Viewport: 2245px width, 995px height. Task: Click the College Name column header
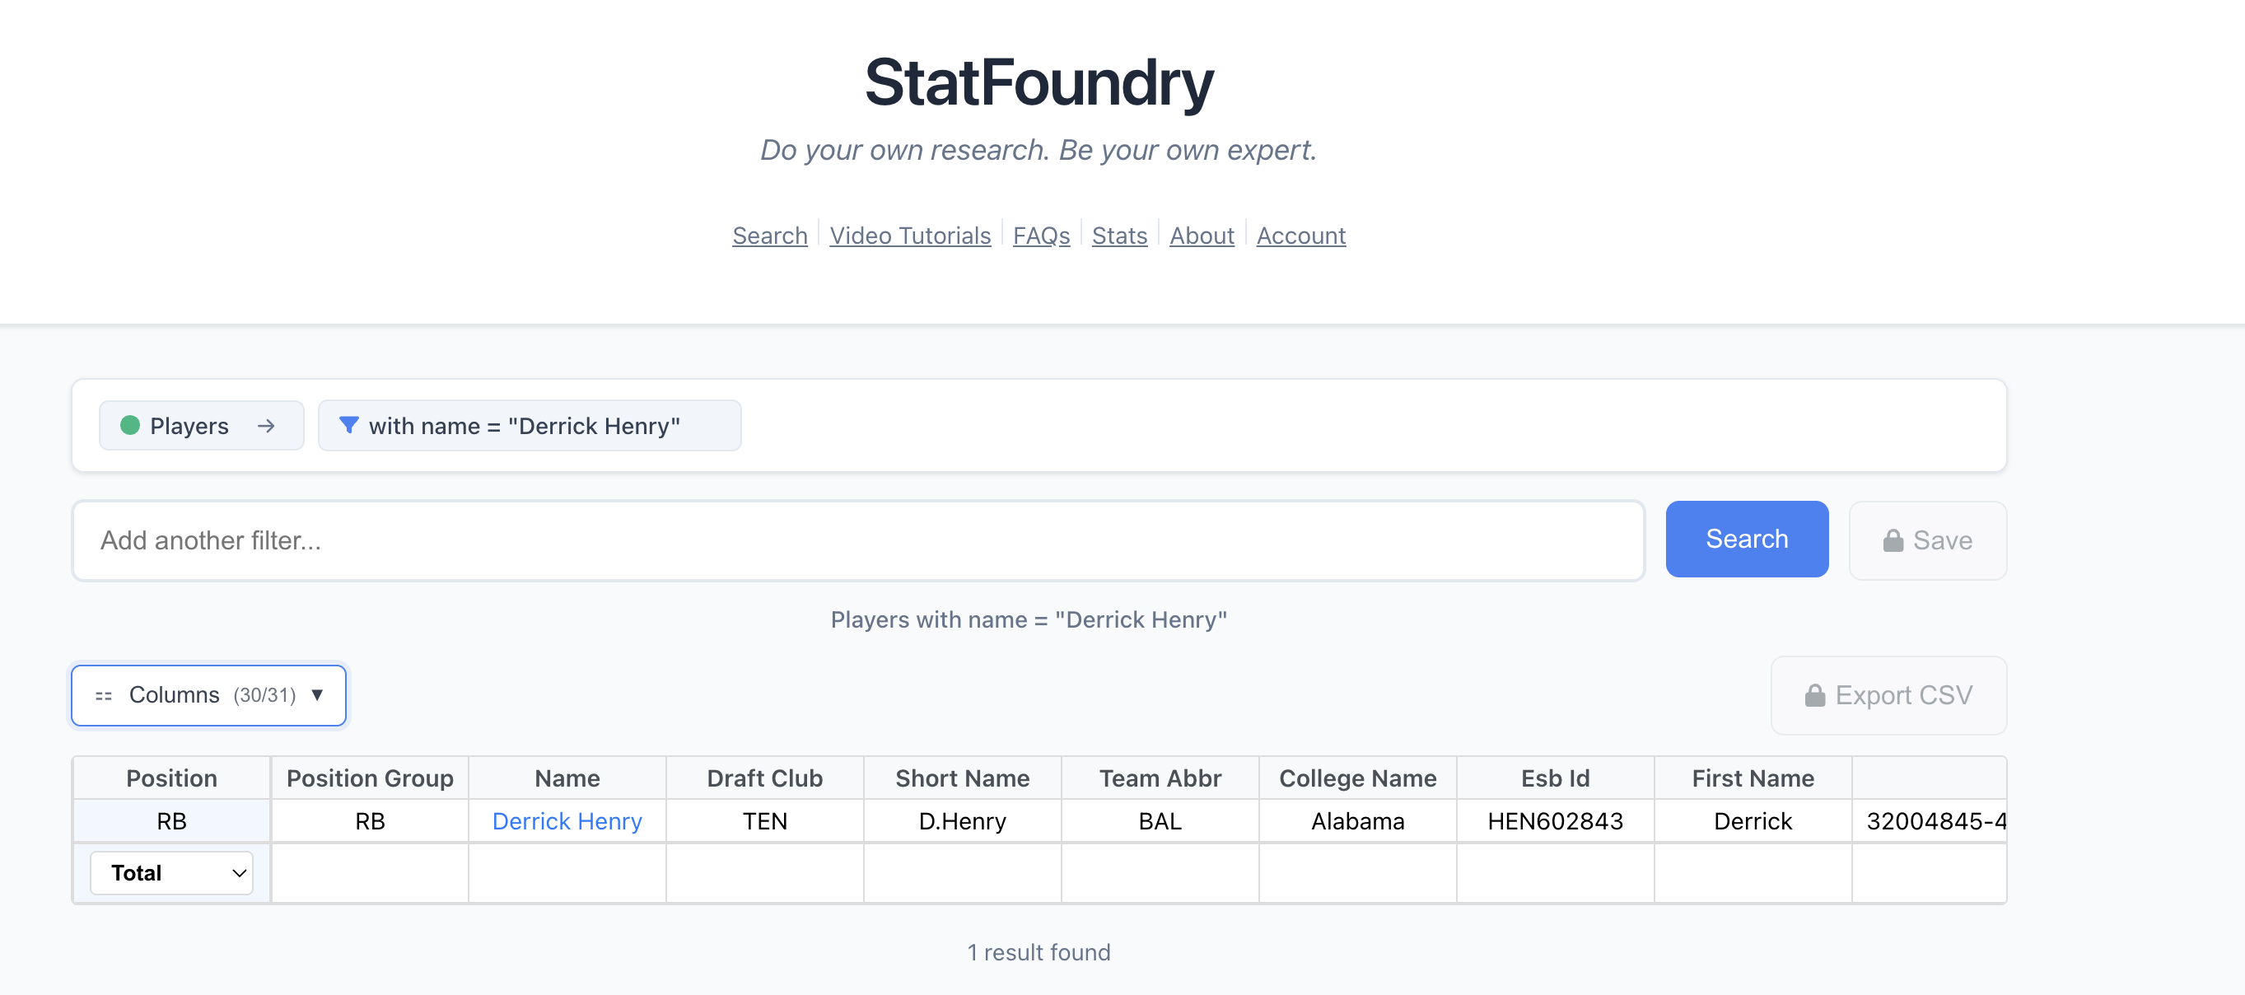[1357, 778]
